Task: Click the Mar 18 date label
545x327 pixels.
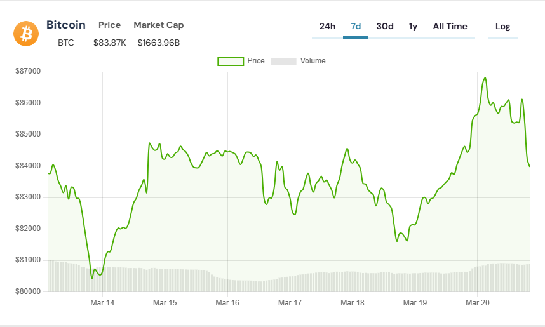Action: [x=353, y=303]
